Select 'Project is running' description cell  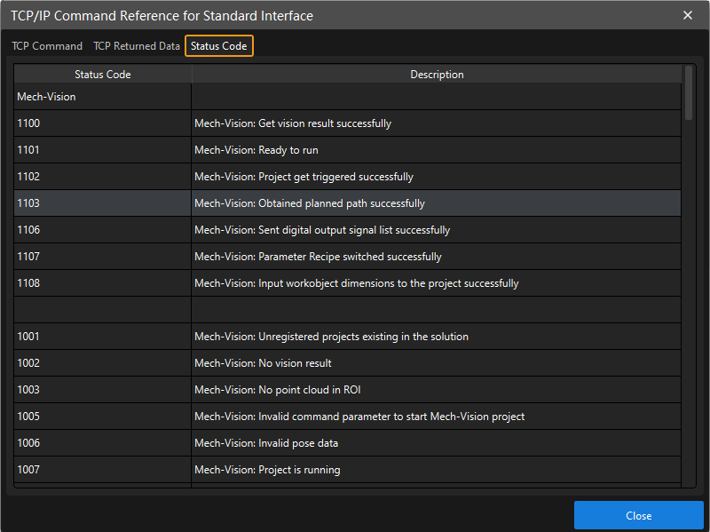coord(436,470)
